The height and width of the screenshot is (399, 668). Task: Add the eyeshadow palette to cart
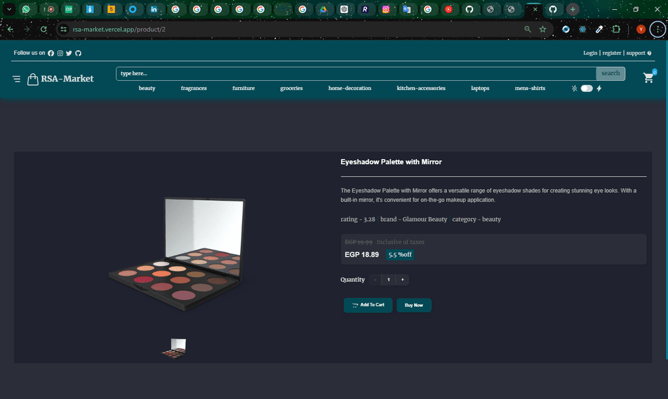point(368,305)
